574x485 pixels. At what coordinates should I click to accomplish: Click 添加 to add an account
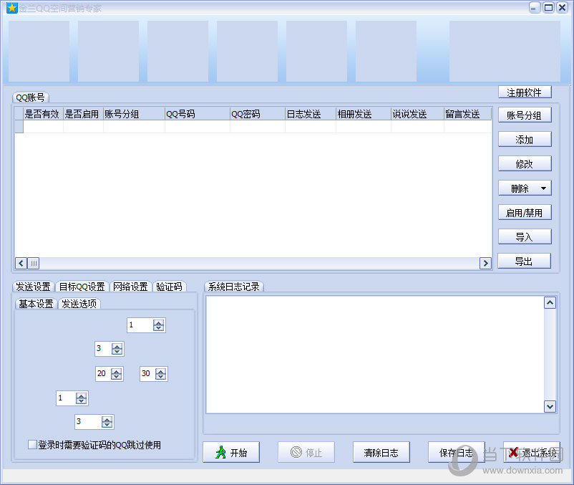point(525,140)
